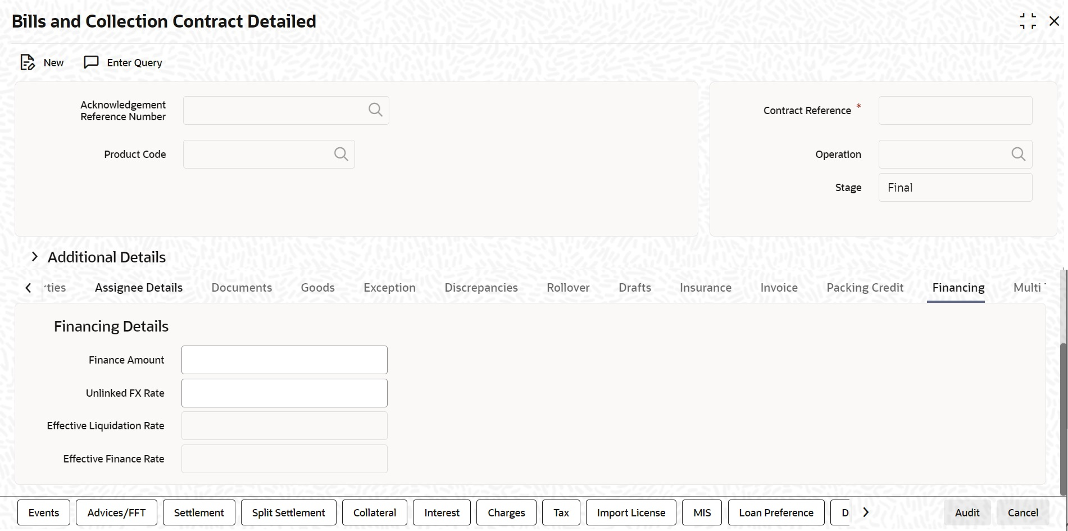Focus the Contract Reference input field
This screenshot has height=531, width=1068.
[955, 110]
